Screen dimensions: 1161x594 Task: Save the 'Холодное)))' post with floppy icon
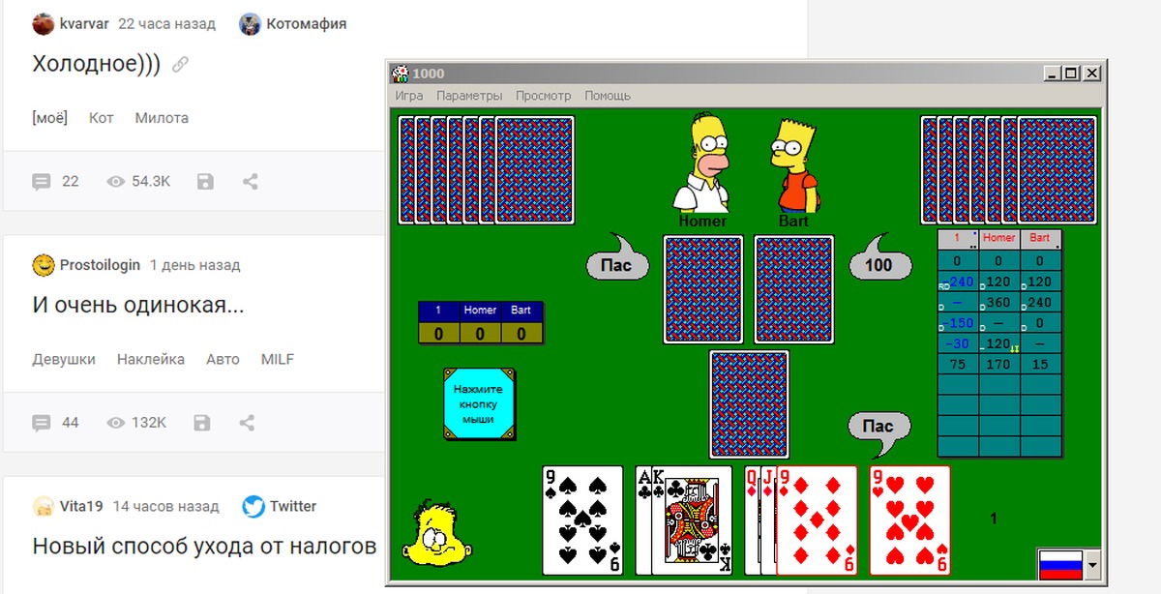click(x=205, y=181)
